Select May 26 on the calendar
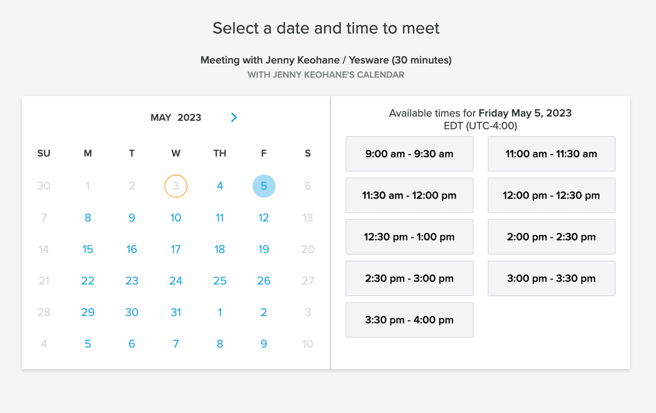This screenshot has width=656, height=413. 264,280
